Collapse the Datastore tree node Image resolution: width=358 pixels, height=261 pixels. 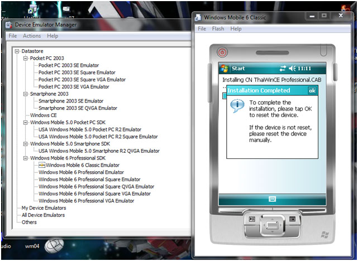click(x=17, y=51)
